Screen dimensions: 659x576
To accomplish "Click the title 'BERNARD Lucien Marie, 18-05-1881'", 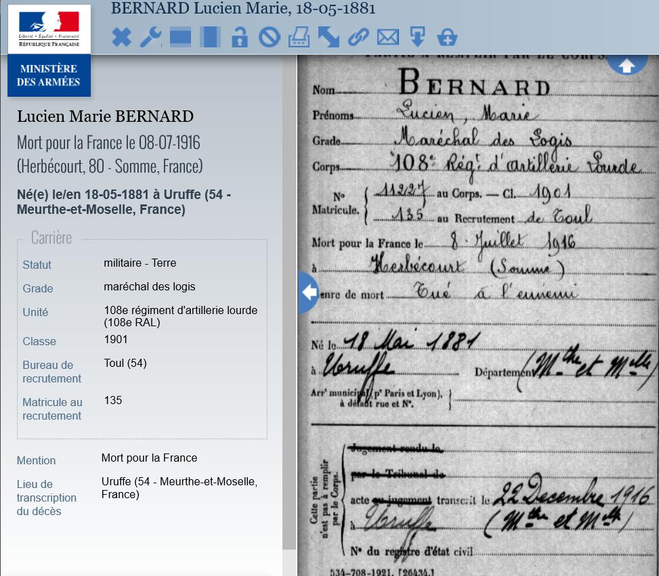I will click(x=243, y=8).
